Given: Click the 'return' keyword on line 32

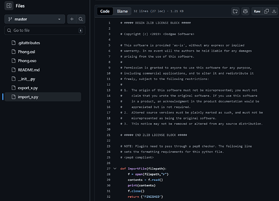Looking at the screenshot, I should pyautogui.click(x=133, y=197).
